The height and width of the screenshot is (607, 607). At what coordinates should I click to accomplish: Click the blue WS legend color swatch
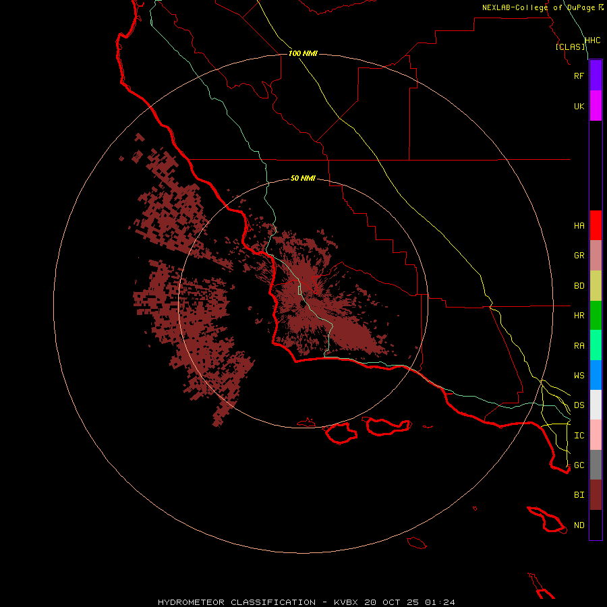point(596,375)
